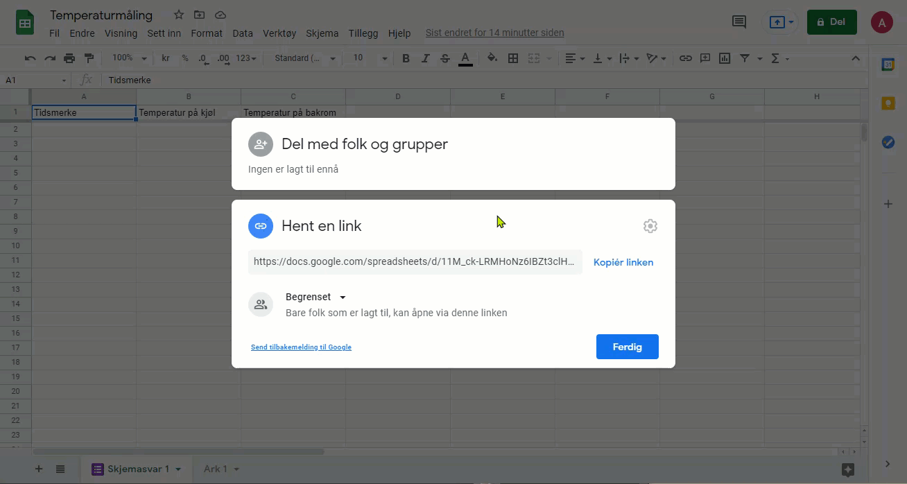
Task: Open share settings gear icon
Action: click(x=650, y=226)
